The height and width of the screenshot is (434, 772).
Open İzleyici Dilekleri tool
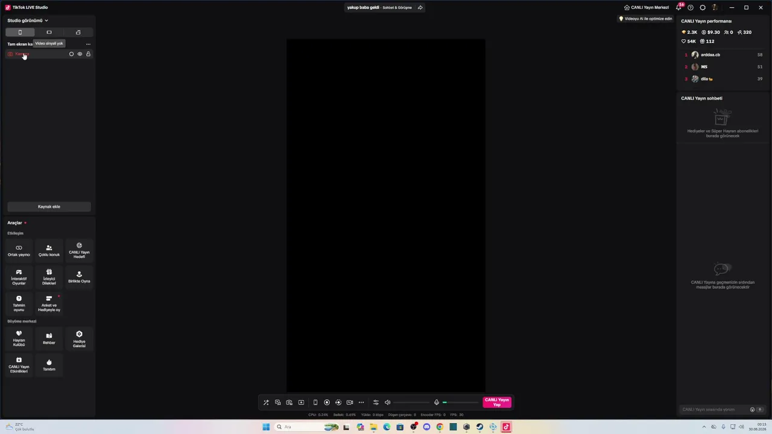click(49, 277)
